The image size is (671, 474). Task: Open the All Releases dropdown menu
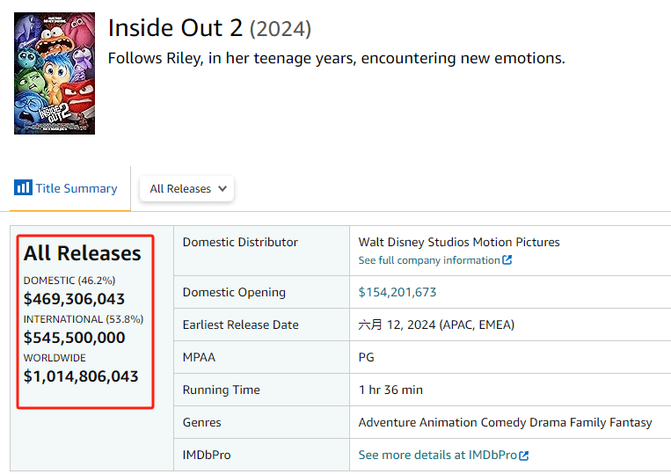(186, 188)
